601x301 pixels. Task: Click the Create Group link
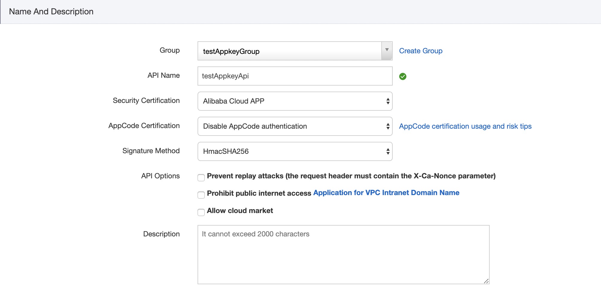421,51
